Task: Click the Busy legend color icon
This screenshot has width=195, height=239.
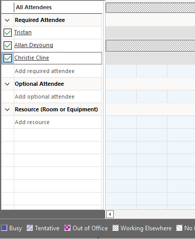Action: (x=4, y=228)
